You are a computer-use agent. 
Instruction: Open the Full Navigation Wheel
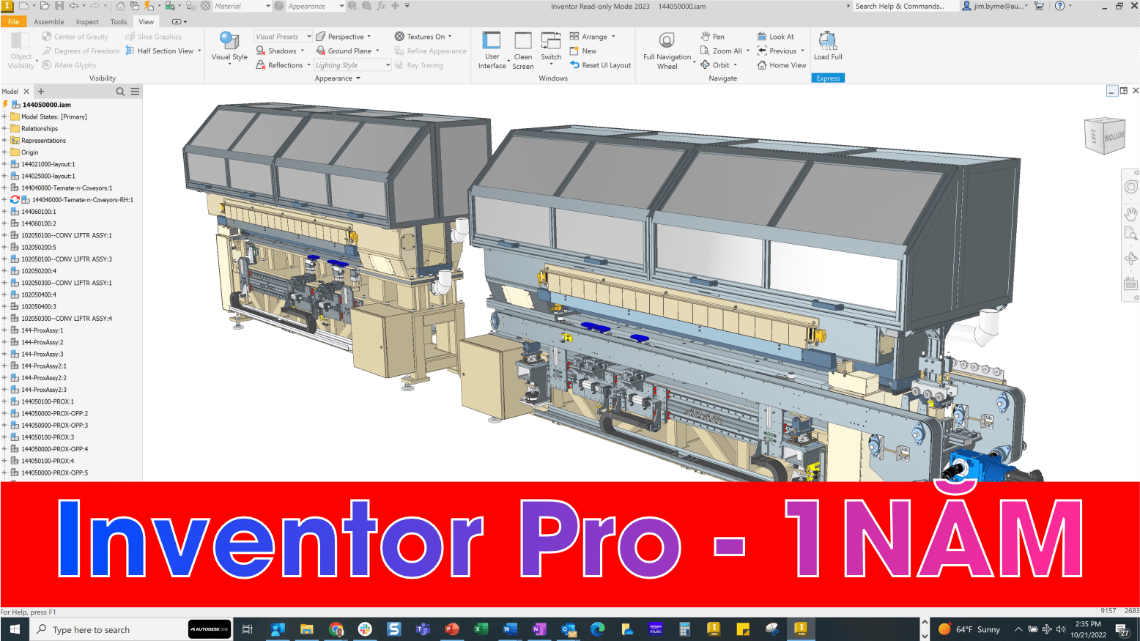[667, 51]
